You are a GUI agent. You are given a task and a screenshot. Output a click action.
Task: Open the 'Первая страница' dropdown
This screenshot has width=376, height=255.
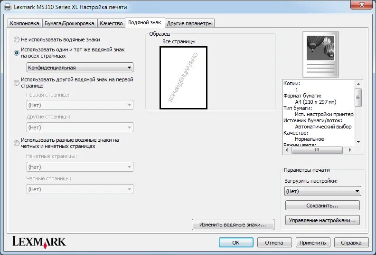coord(80,105)
